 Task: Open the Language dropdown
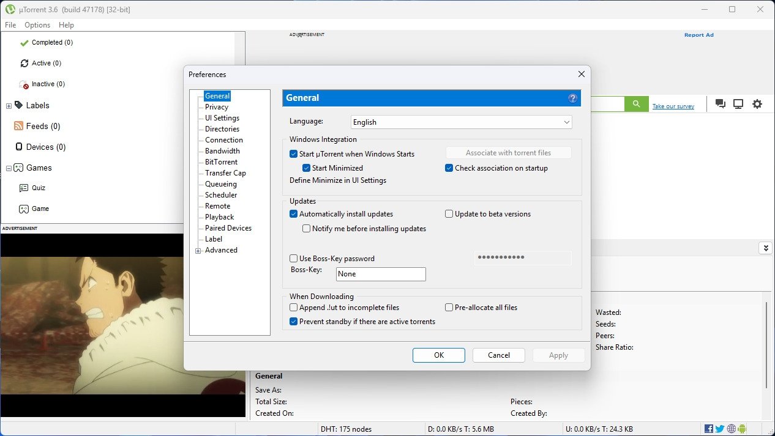[461, 122]
